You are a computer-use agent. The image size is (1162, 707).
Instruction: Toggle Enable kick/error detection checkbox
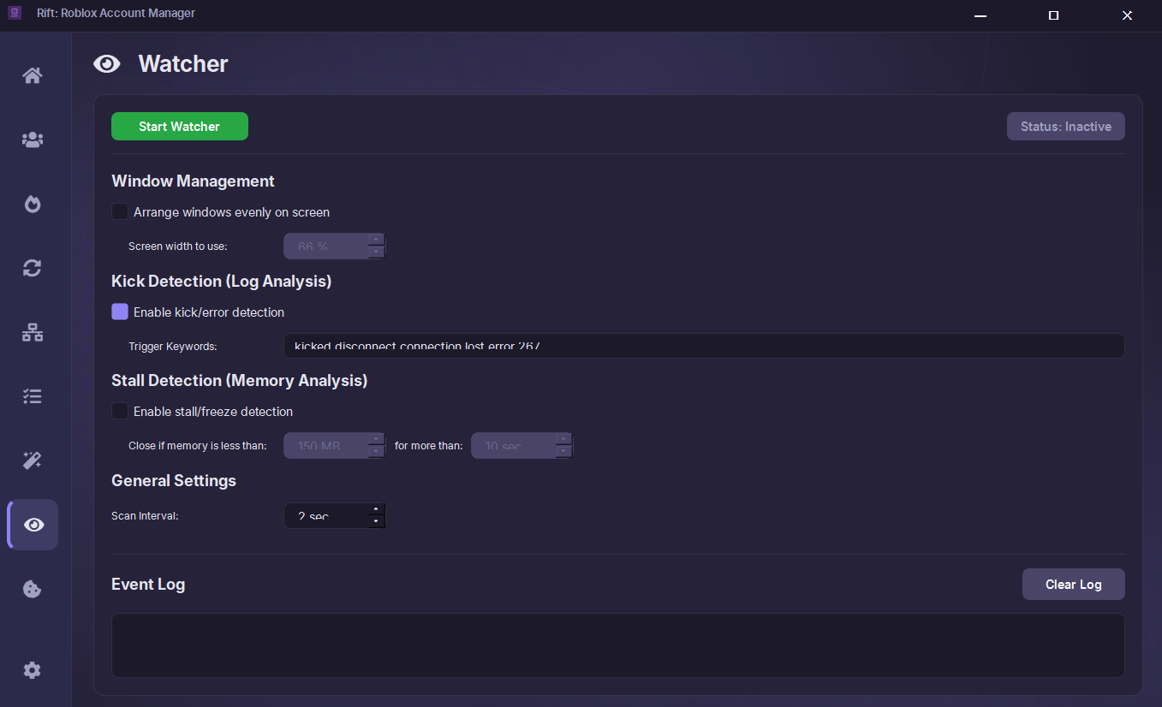[x=120, y=312]
